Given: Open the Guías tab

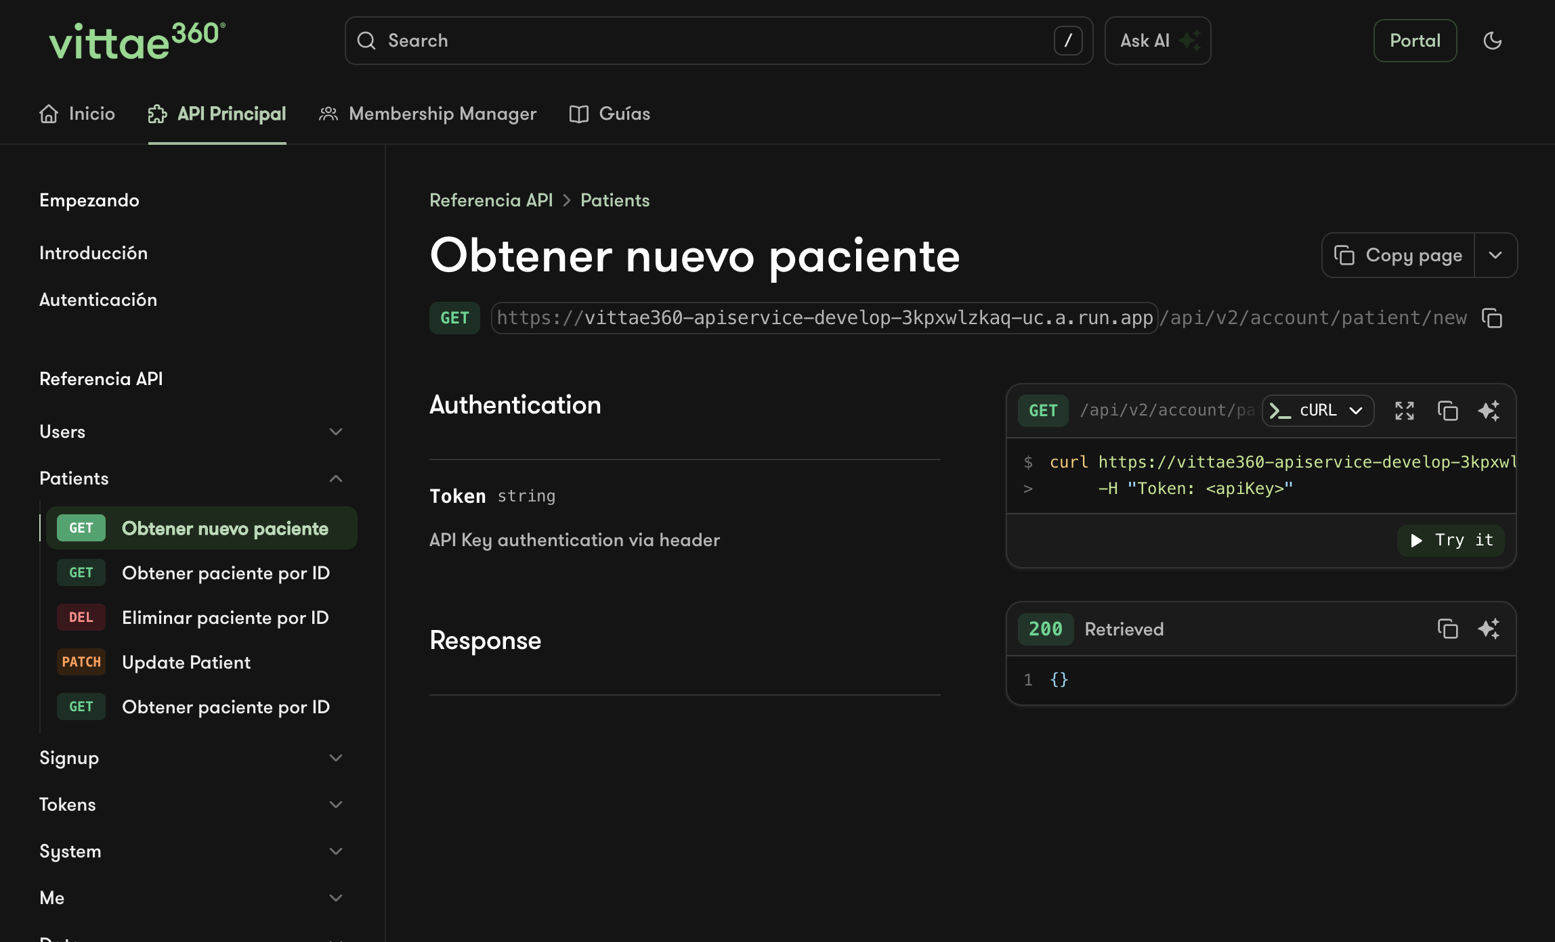Looking at the screenshot, I should [610, 114].
